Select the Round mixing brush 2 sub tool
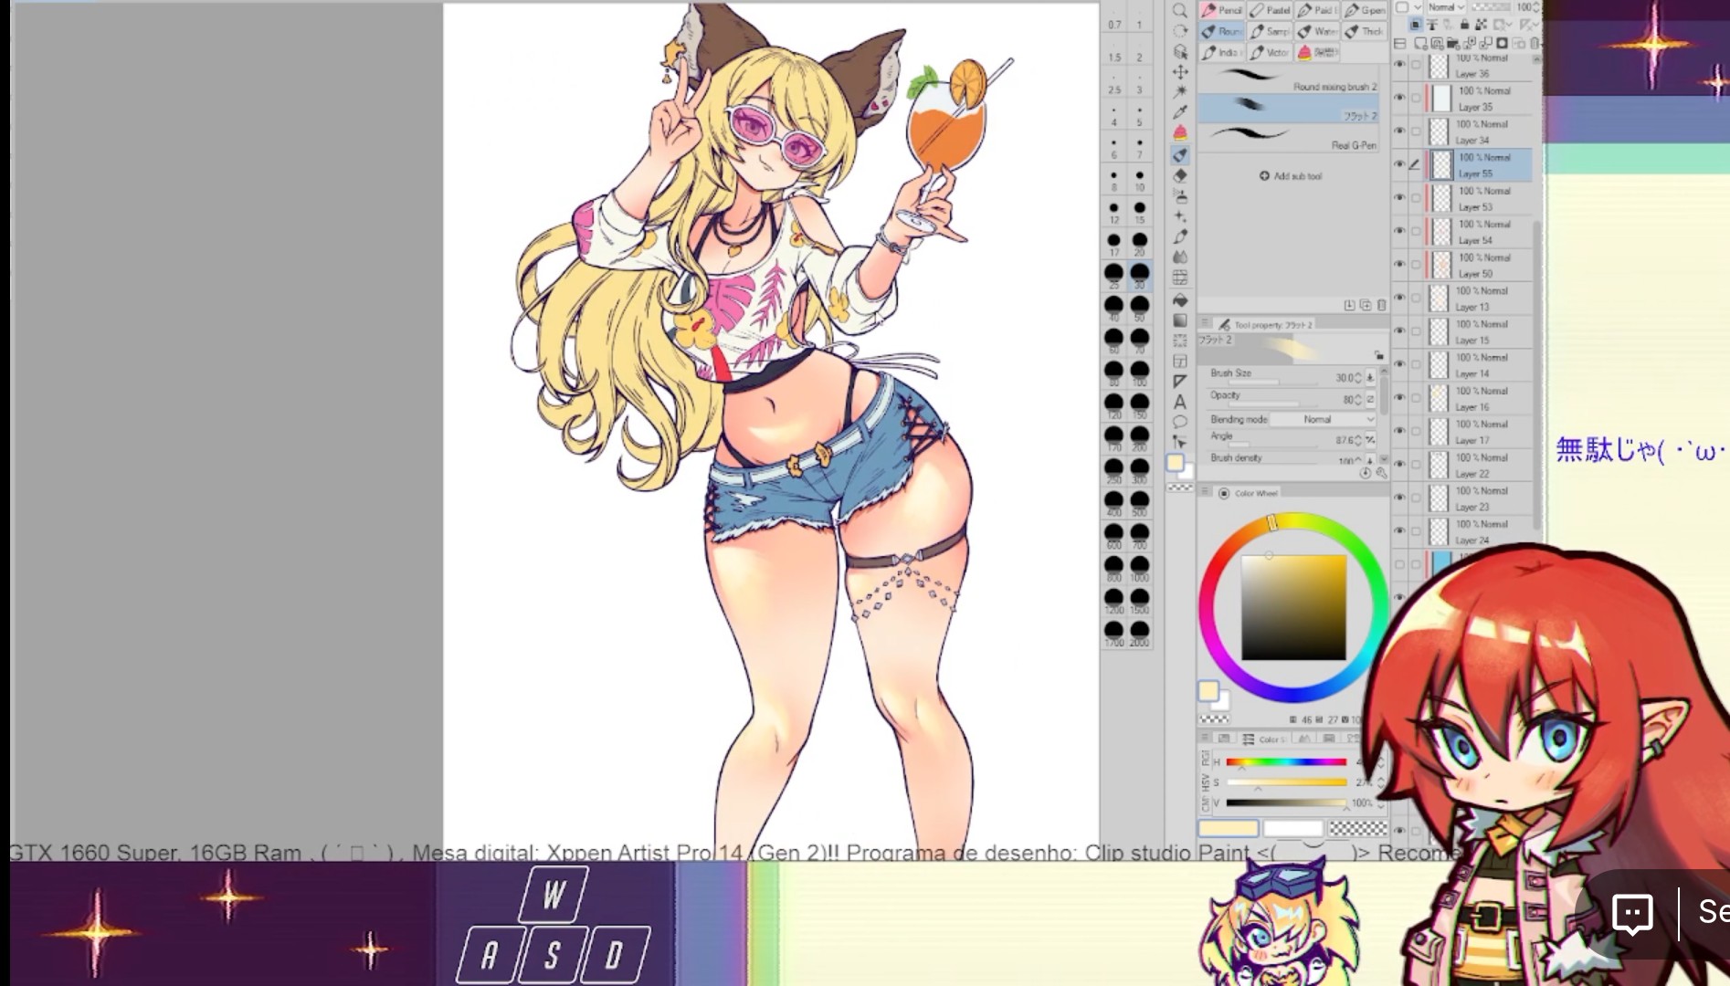 [1289, 79]
